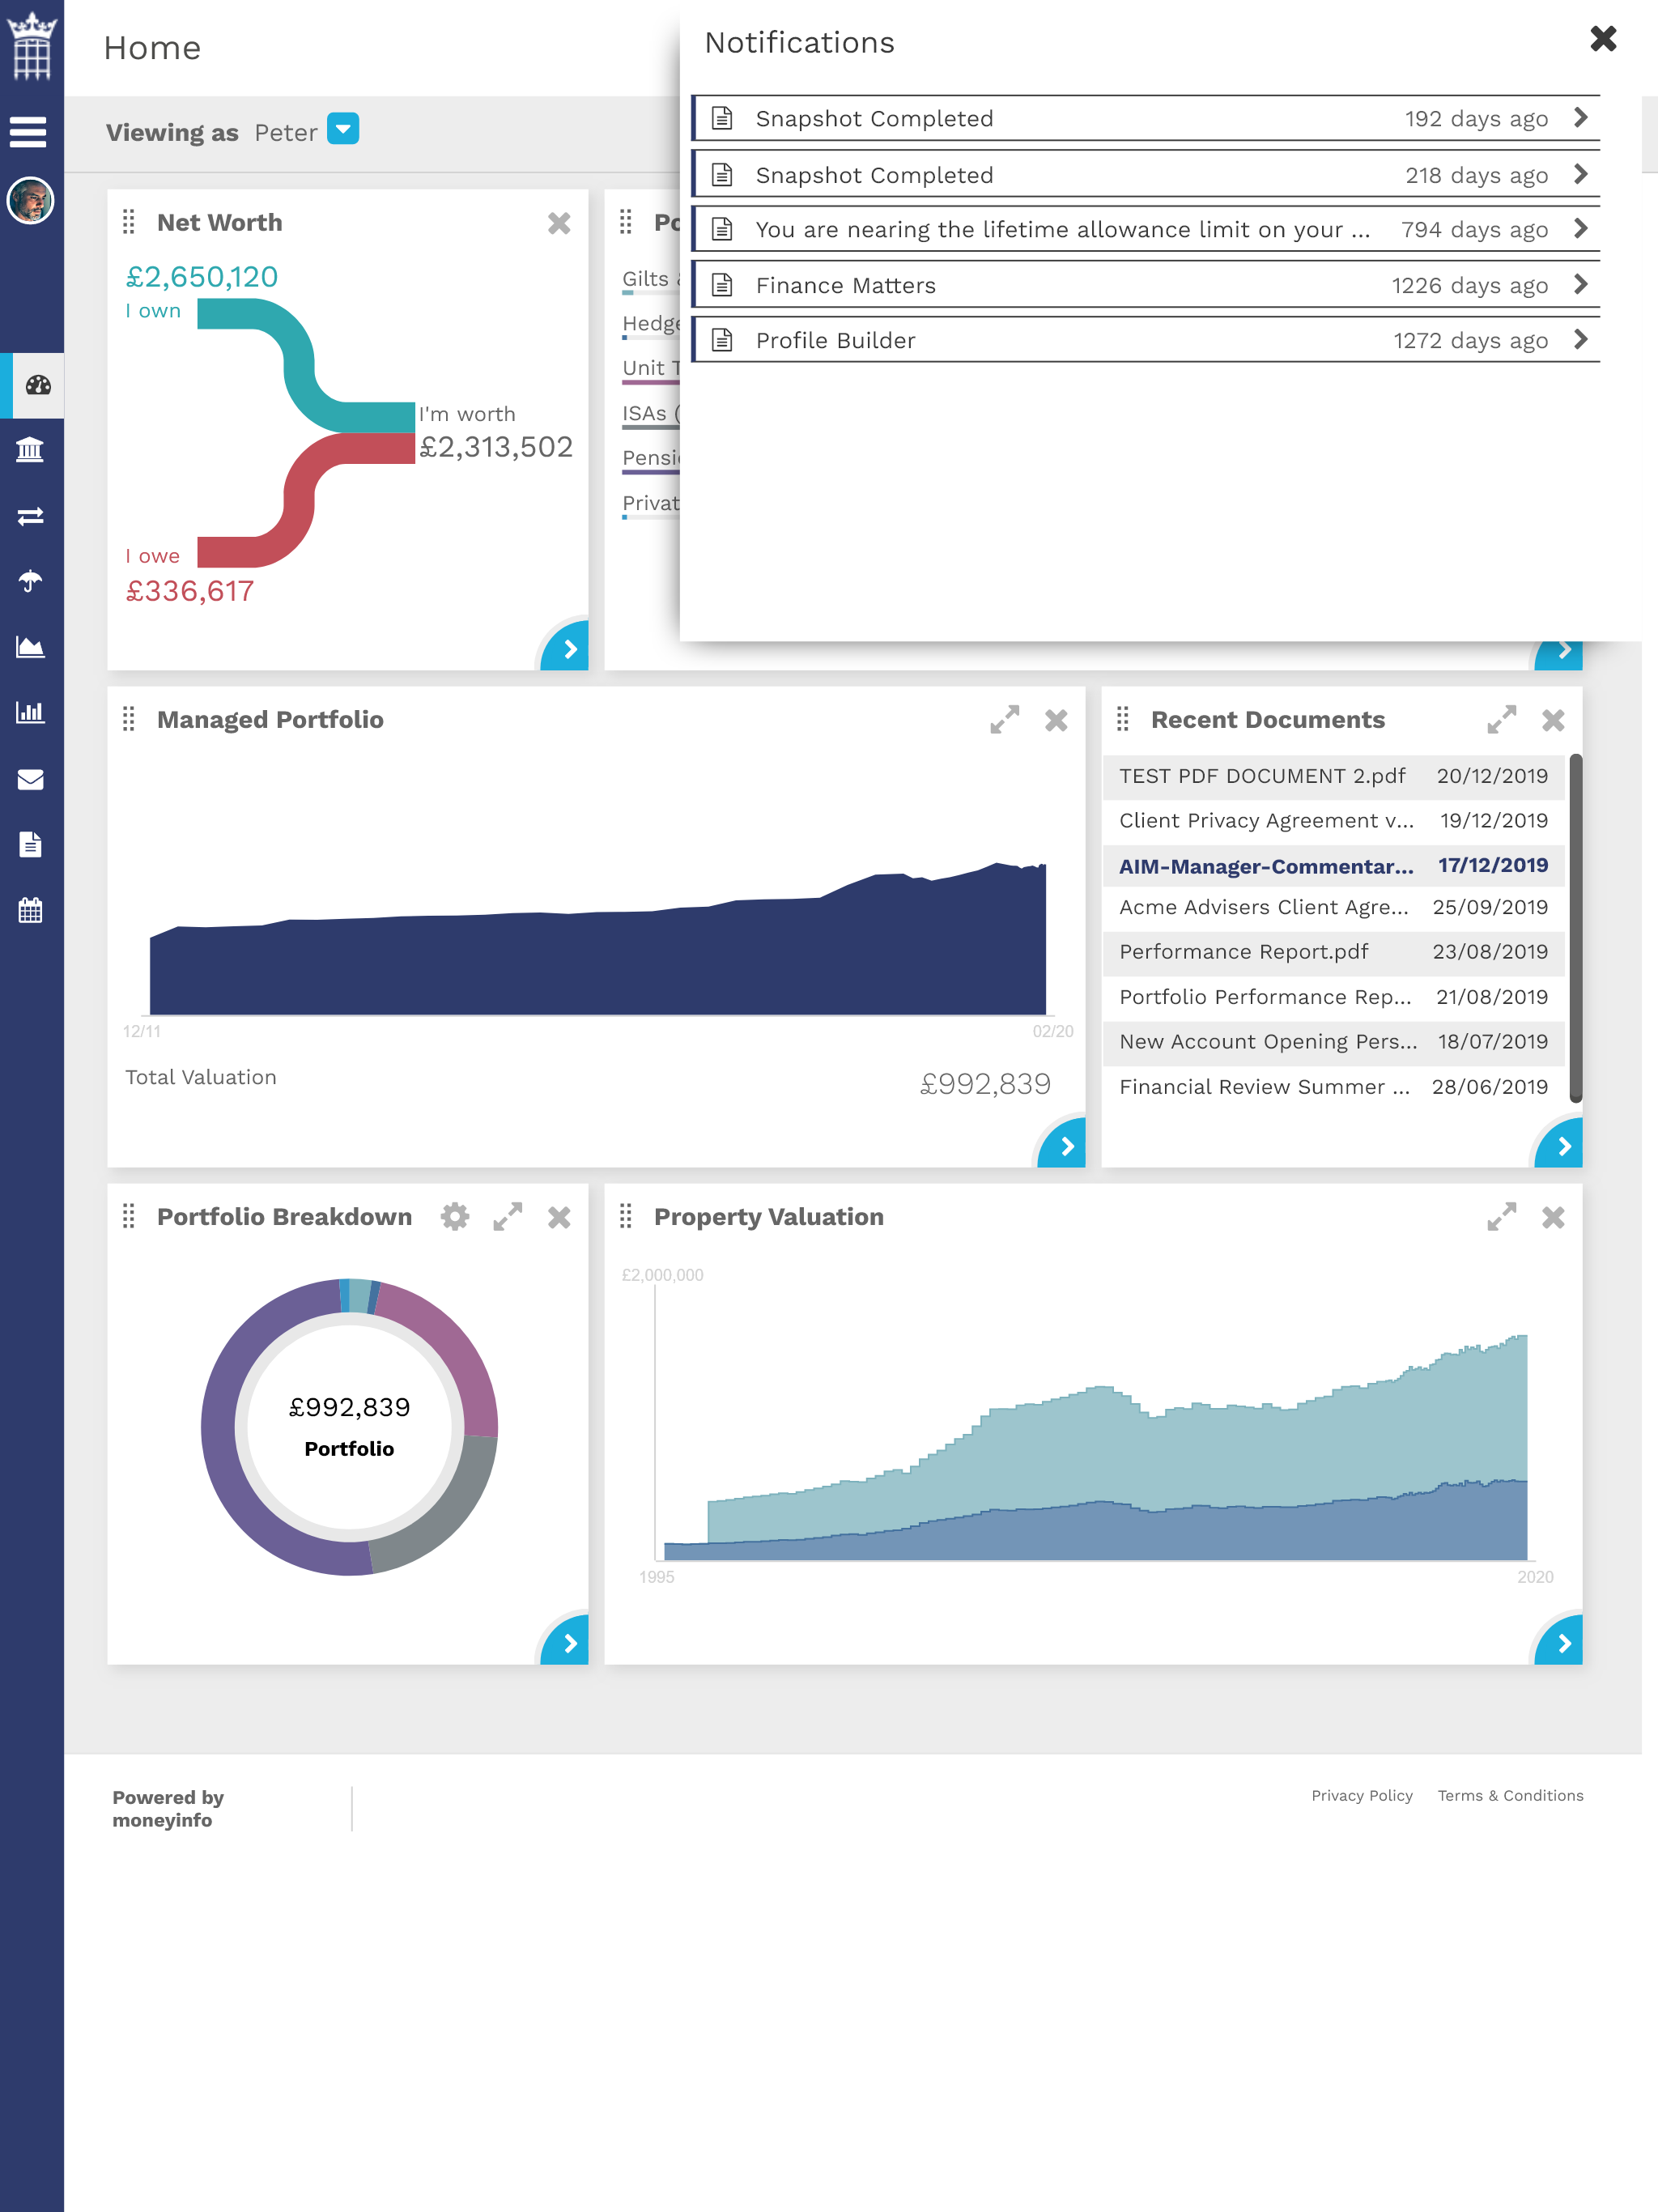
Task: Remove the Portfolio Breakdown widget
Action: (x=559, y=1217)
